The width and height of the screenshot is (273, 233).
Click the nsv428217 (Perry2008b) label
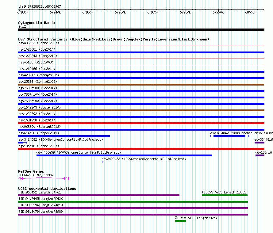coord(39,75)
